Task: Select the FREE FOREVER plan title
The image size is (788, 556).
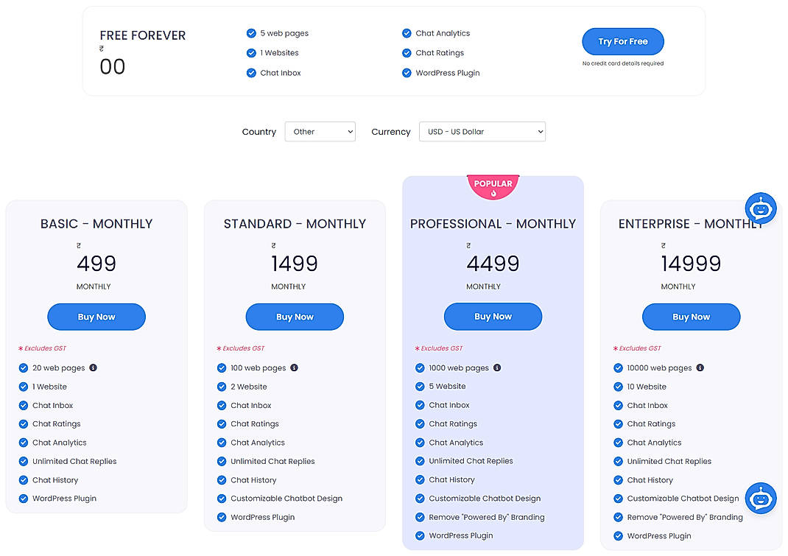Action: click(x=143, y=35)
